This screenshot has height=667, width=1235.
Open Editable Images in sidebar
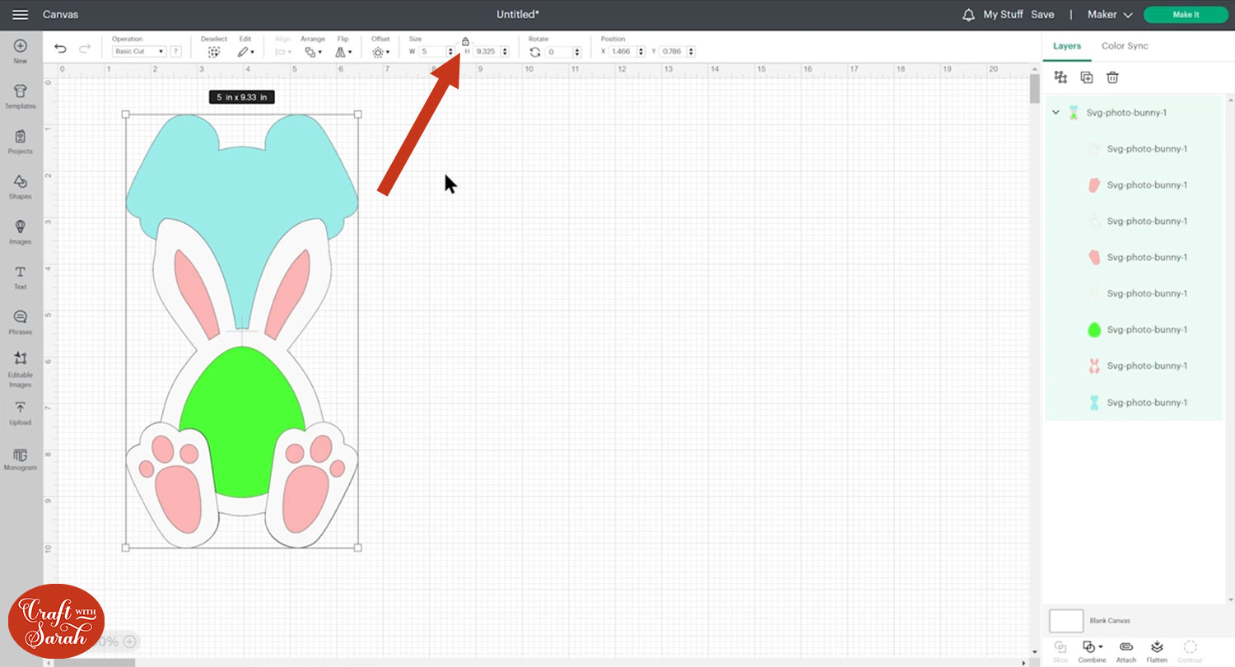click(21, 370)
